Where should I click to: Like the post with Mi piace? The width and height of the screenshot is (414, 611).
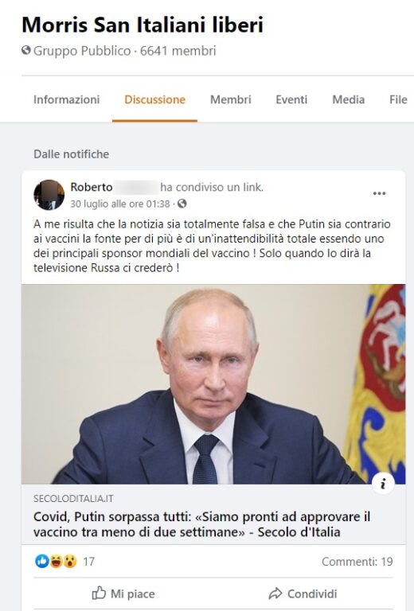(x=123, y=593)
